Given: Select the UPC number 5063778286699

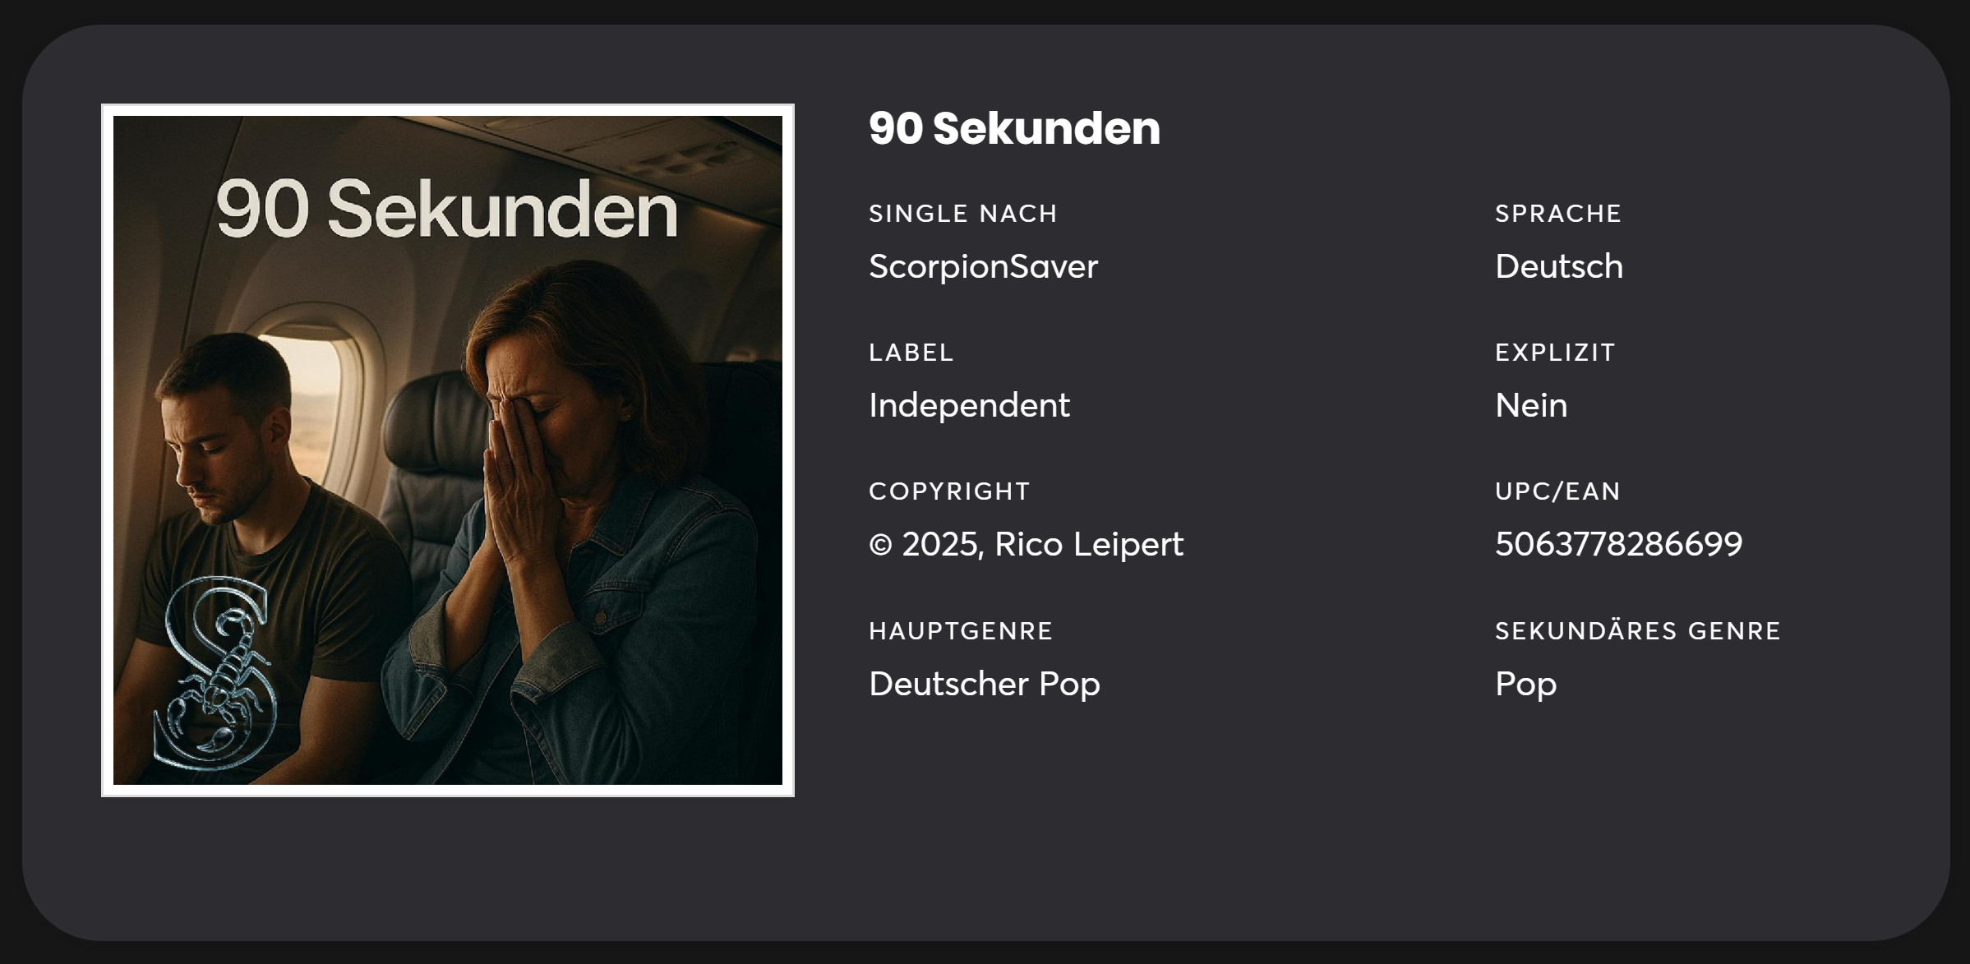Looking at the screenshot, I should [1618, 544].
